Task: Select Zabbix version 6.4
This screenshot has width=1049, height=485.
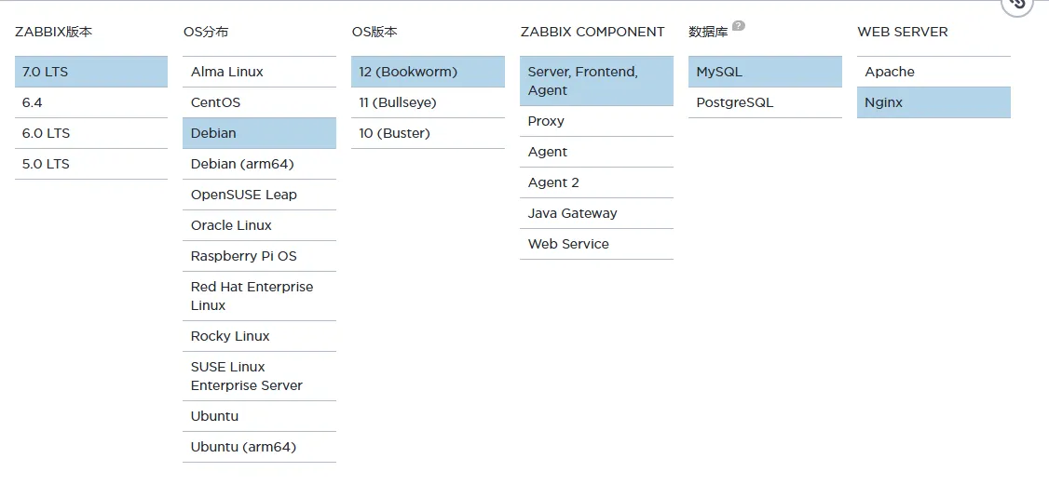Action: click(x=90, y=102)
